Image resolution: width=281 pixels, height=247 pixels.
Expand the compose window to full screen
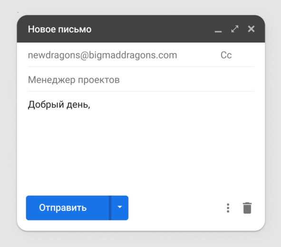pos(235,29)
